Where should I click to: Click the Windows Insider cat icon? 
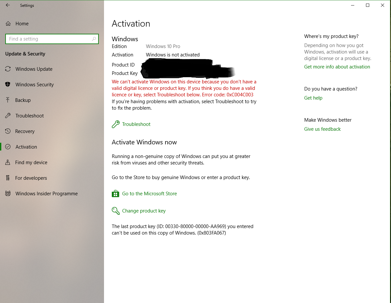8,194
